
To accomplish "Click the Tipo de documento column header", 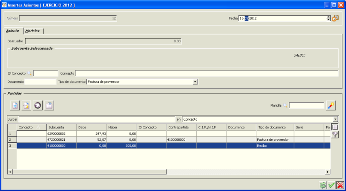I will click(275, 127).
